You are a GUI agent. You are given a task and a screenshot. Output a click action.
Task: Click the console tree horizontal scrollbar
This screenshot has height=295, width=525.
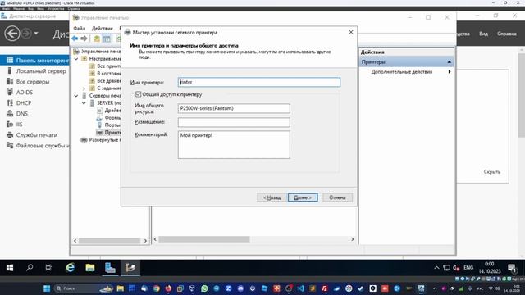pos(109,241)
